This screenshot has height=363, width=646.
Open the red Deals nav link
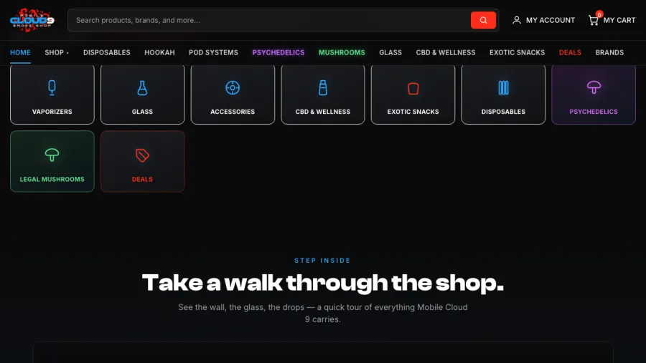(x=570, y=52)
